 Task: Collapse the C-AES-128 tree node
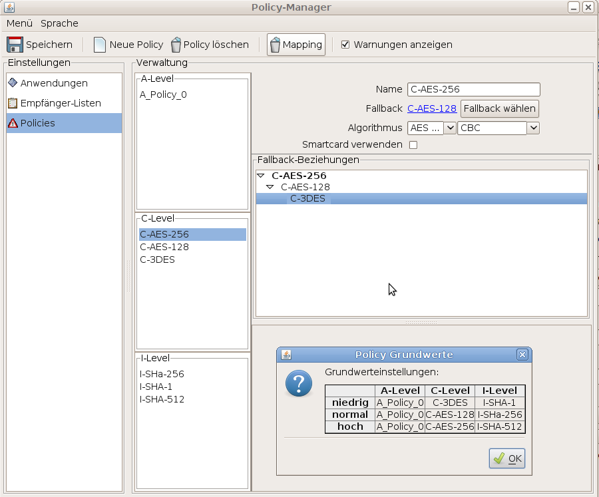(270, 187)
